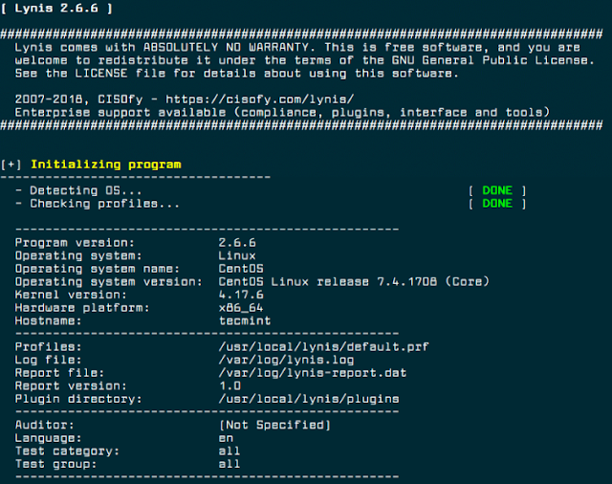Click the 'Enterprise support available' line

pyautogui.click(x=282, y=113)
